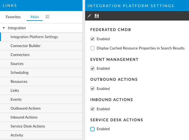
Task: Select Resources in the Integration menu
Action: 19,82
